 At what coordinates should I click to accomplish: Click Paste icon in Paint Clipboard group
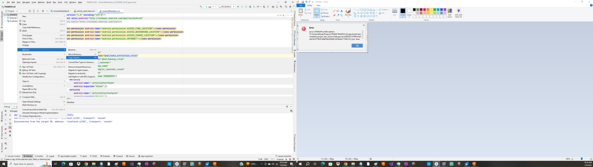(301, 11)
